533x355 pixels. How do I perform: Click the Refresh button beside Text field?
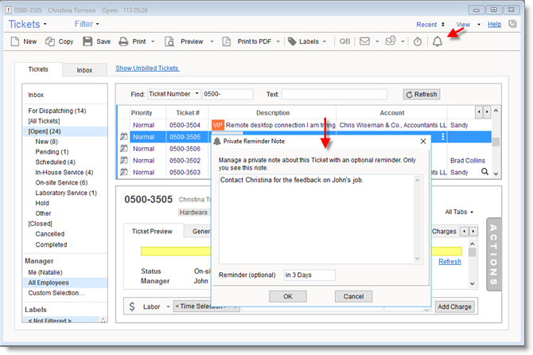[x=422, y=94]
